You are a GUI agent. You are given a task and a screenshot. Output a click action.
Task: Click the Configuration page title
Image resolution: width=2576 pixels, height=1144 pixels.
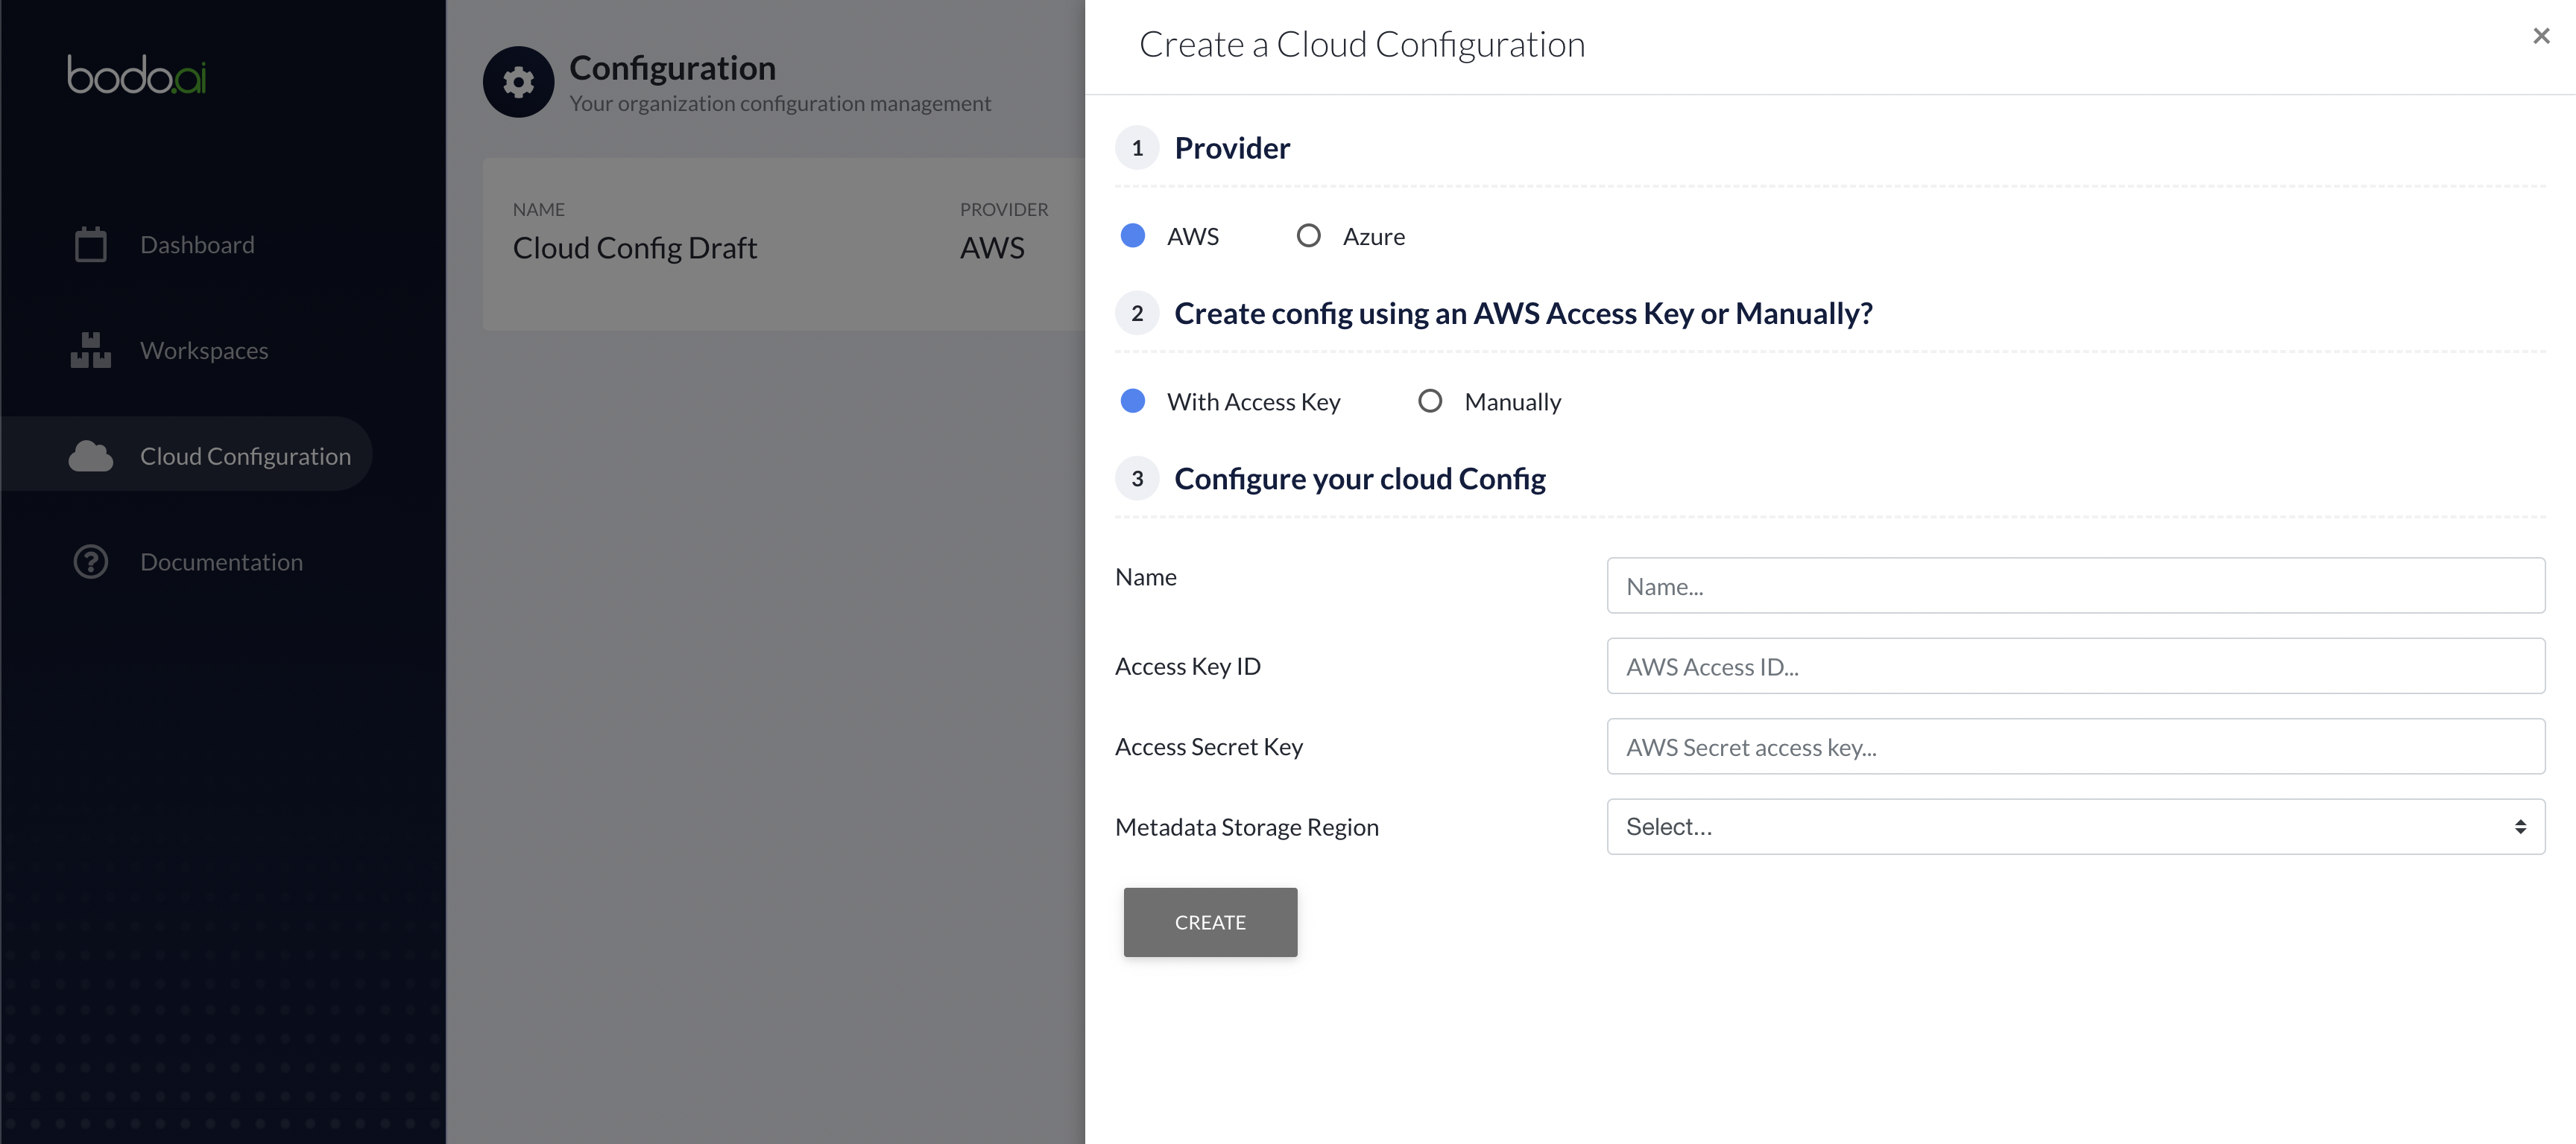[x=672, y=68]
